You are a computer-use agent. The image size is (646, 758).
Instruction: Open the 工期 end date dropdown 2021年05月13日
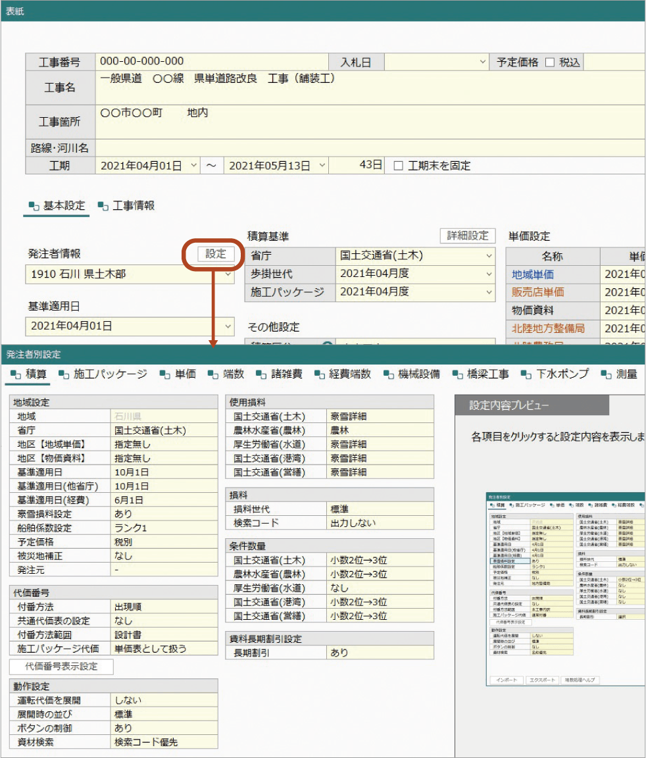click(x=322, y=165)
